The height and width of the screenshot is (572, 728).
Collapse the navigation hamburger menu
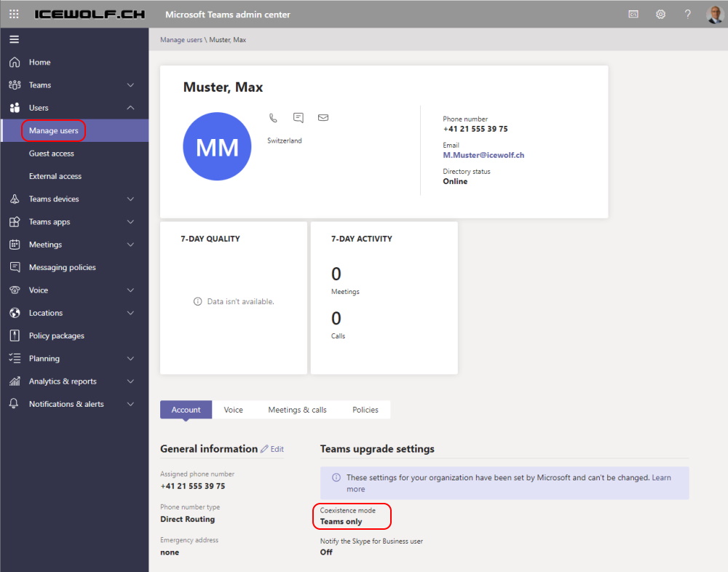click(15, 39)
